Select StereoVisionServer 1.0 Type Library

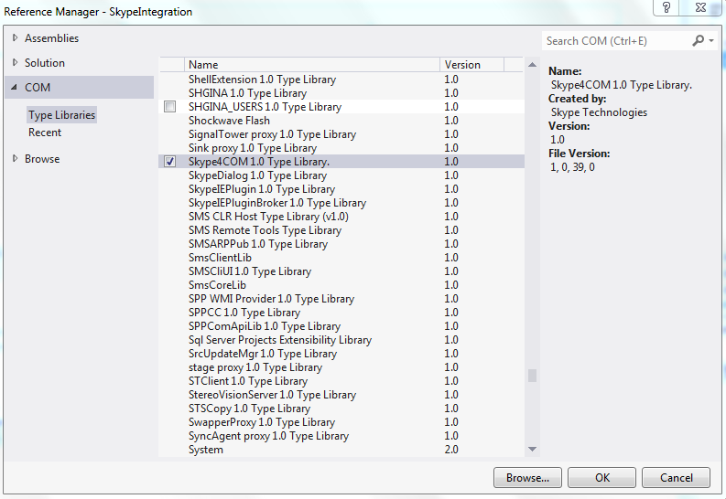coord(341,395)
